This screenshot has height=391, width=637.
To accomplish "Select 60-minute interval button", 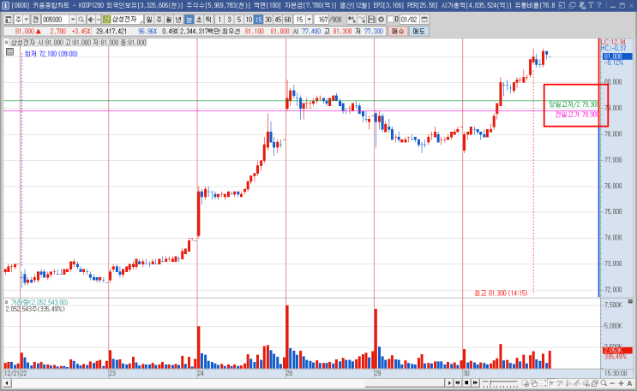I will (287, 20).
